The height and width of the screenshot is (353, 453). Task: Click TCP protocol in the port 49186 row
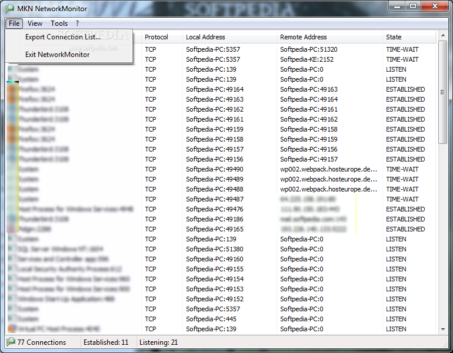click(151, 219)
